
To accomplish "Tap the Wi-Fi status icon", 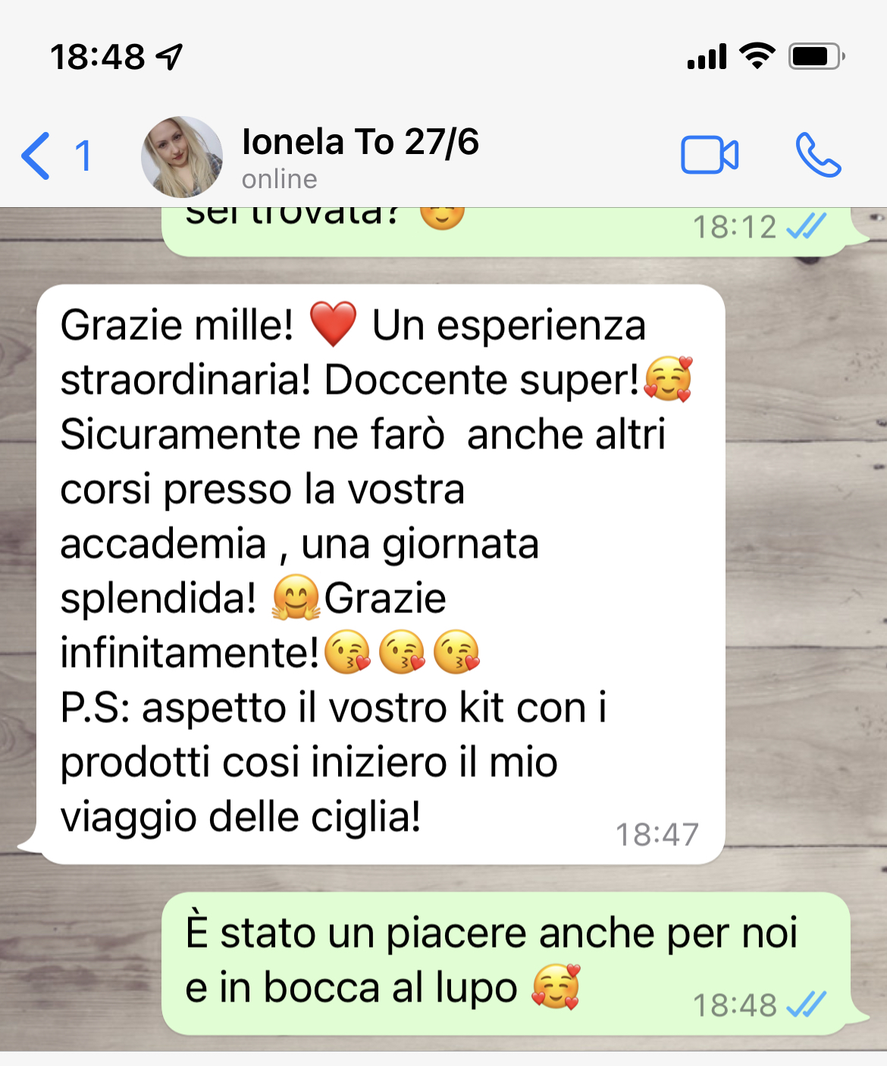I will tap(757, 55).
